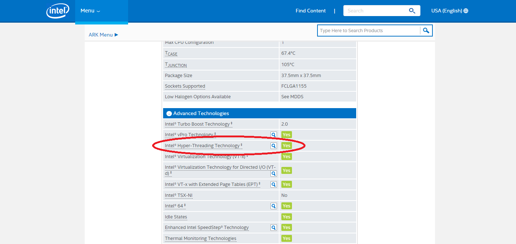
Task: Click Thermal Monitoring Technologies label
Action: [201, 239]
